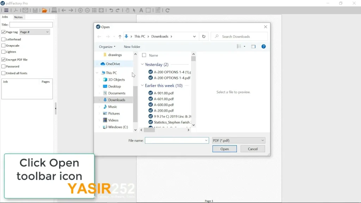Check the select-all box beside Name column
361x203 pixels.
coord(144,55)
